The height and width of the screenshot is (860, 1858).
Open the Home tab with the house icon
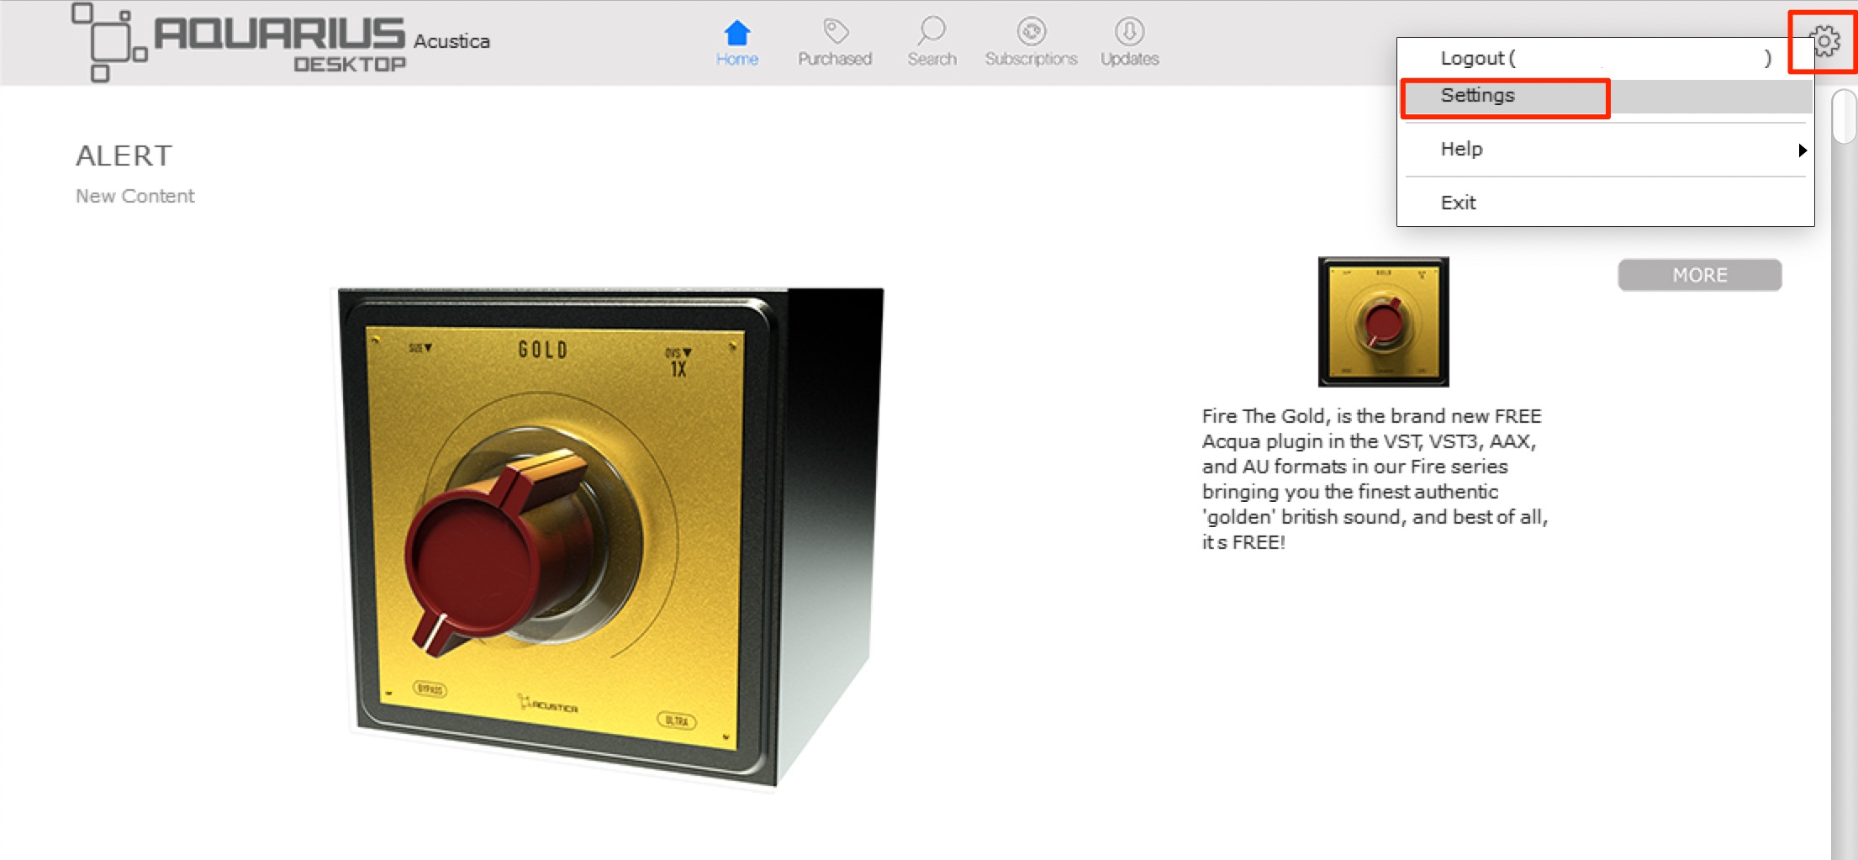(x=736, y=42)
